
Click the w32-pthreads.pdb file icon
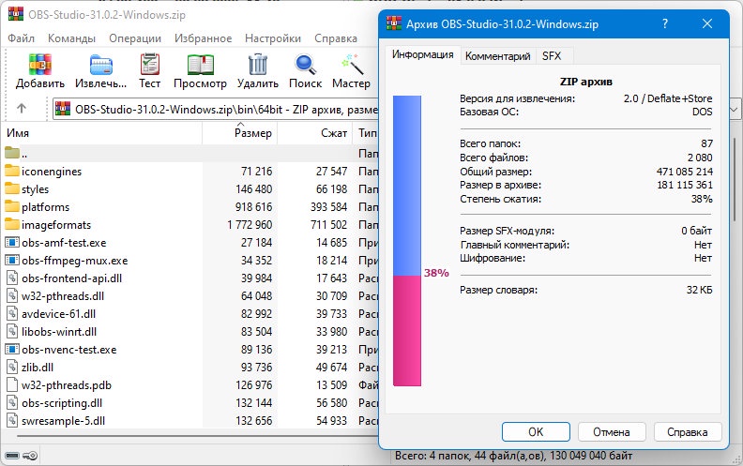tap(12, 385)
